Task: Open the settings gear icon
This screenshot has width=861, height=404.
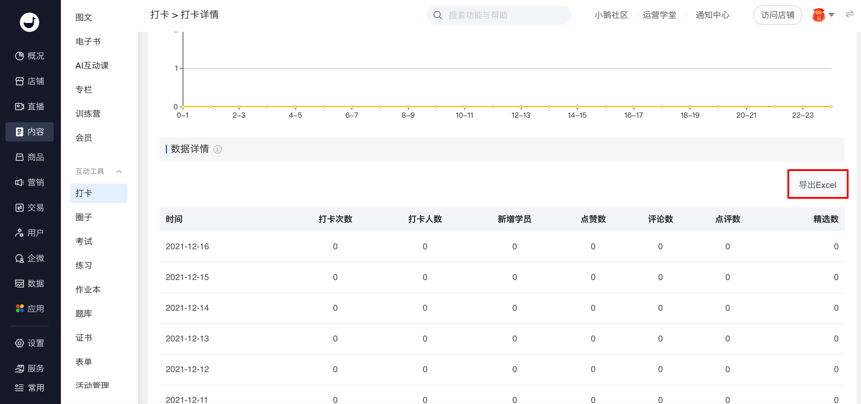Action: [19, 343]
